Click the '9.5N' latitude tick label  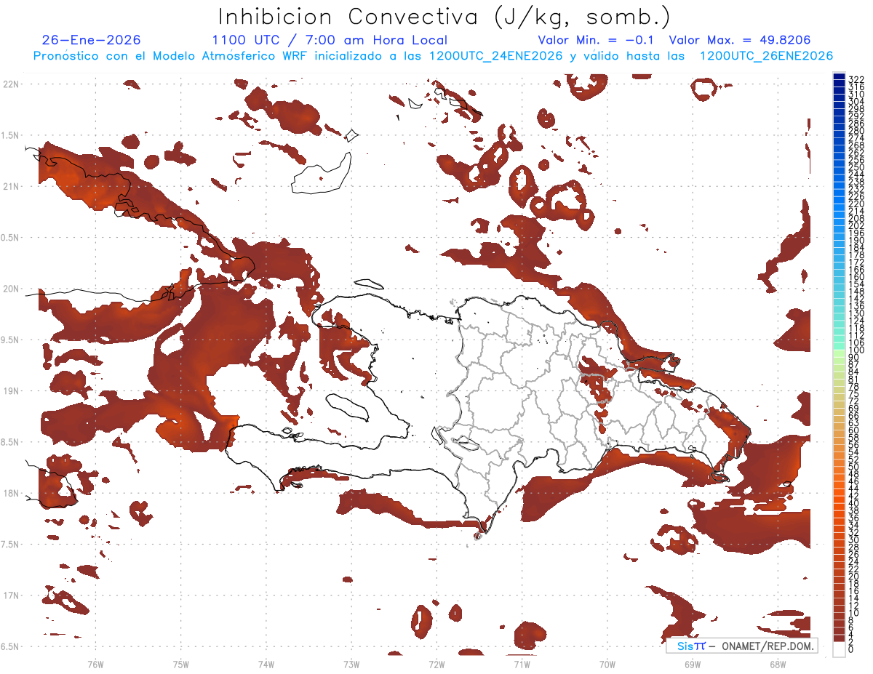coord(10,340)
